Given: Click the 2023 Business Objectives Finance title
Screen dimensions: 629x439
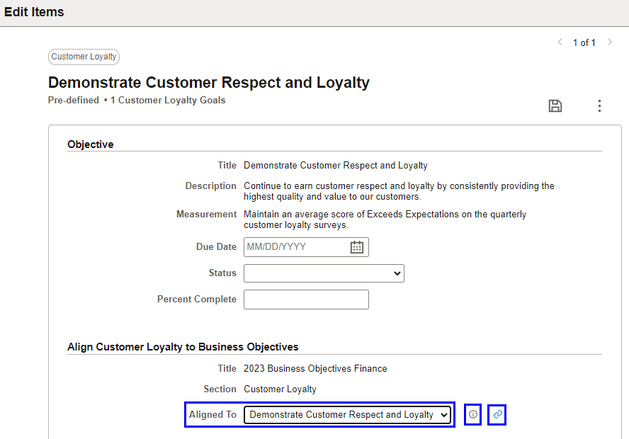Looking at the screenshot, I should (315, 368).
